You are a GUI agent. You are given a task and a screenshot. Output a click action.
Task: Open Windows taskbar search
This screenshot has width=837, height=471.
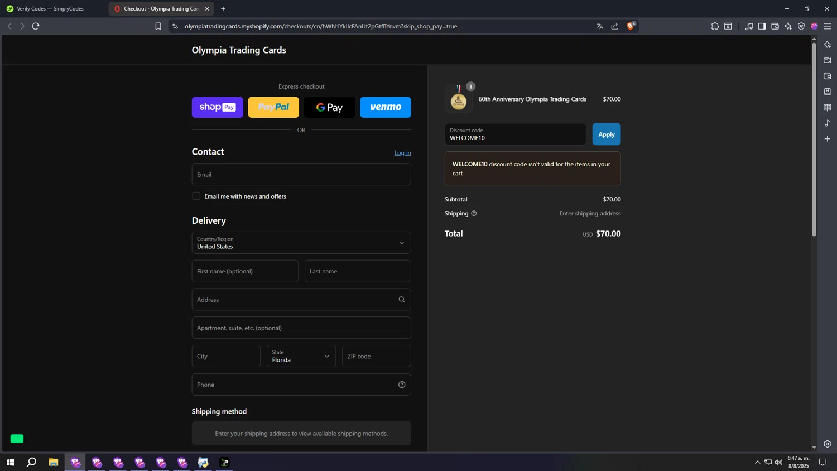click(x=32, y=462)
